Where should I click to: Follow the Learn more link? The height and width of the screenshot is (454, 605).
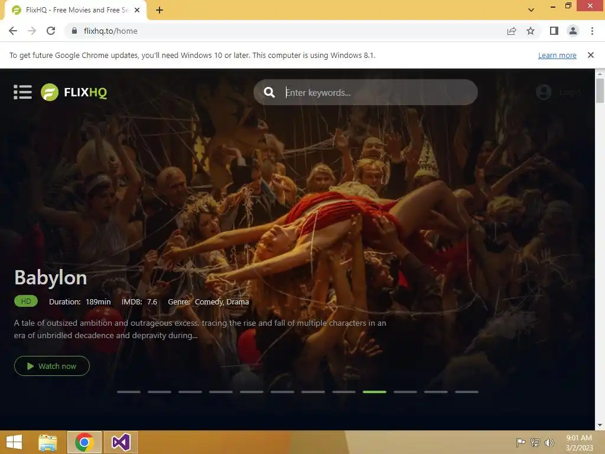[557, 55]
